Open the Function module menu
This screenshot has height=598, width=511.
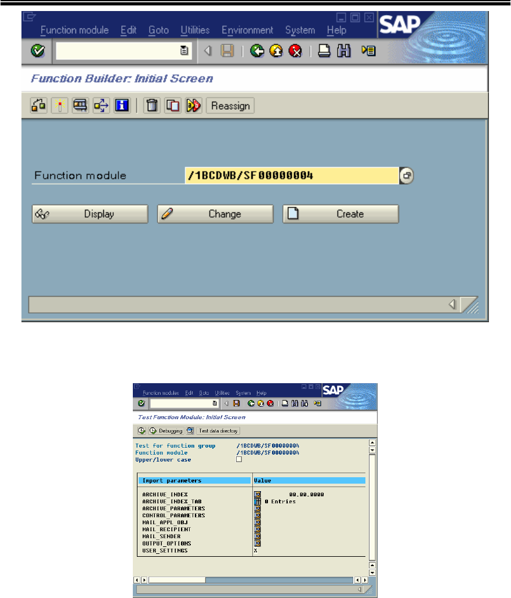(74, 30)
